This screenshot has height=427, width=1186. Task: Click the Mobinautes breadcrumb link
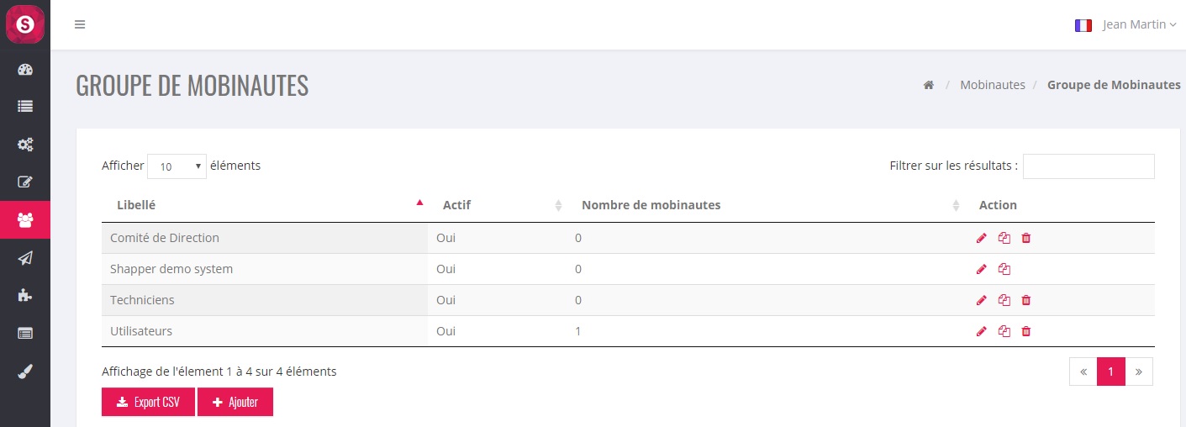(993, 85)
